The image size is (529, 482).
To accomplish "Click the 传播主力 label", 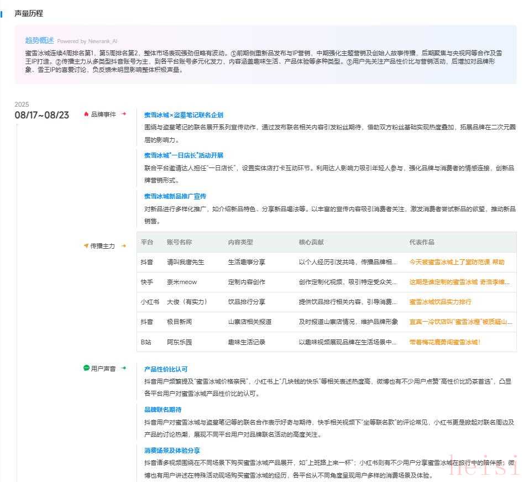I will [x=103, y=246].
